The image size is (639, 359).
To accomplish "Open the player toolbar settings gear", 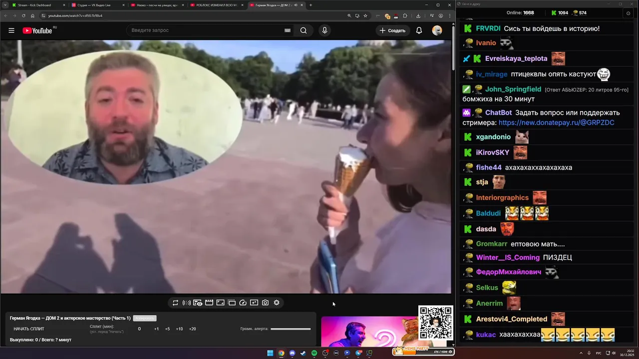I will click(x=277, y=303).
